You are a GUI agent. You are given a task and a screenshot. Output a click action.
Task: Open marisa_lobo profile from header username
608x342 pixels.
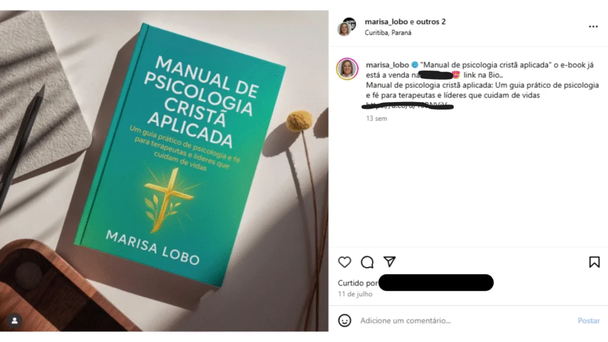click(x=386, y=22)
